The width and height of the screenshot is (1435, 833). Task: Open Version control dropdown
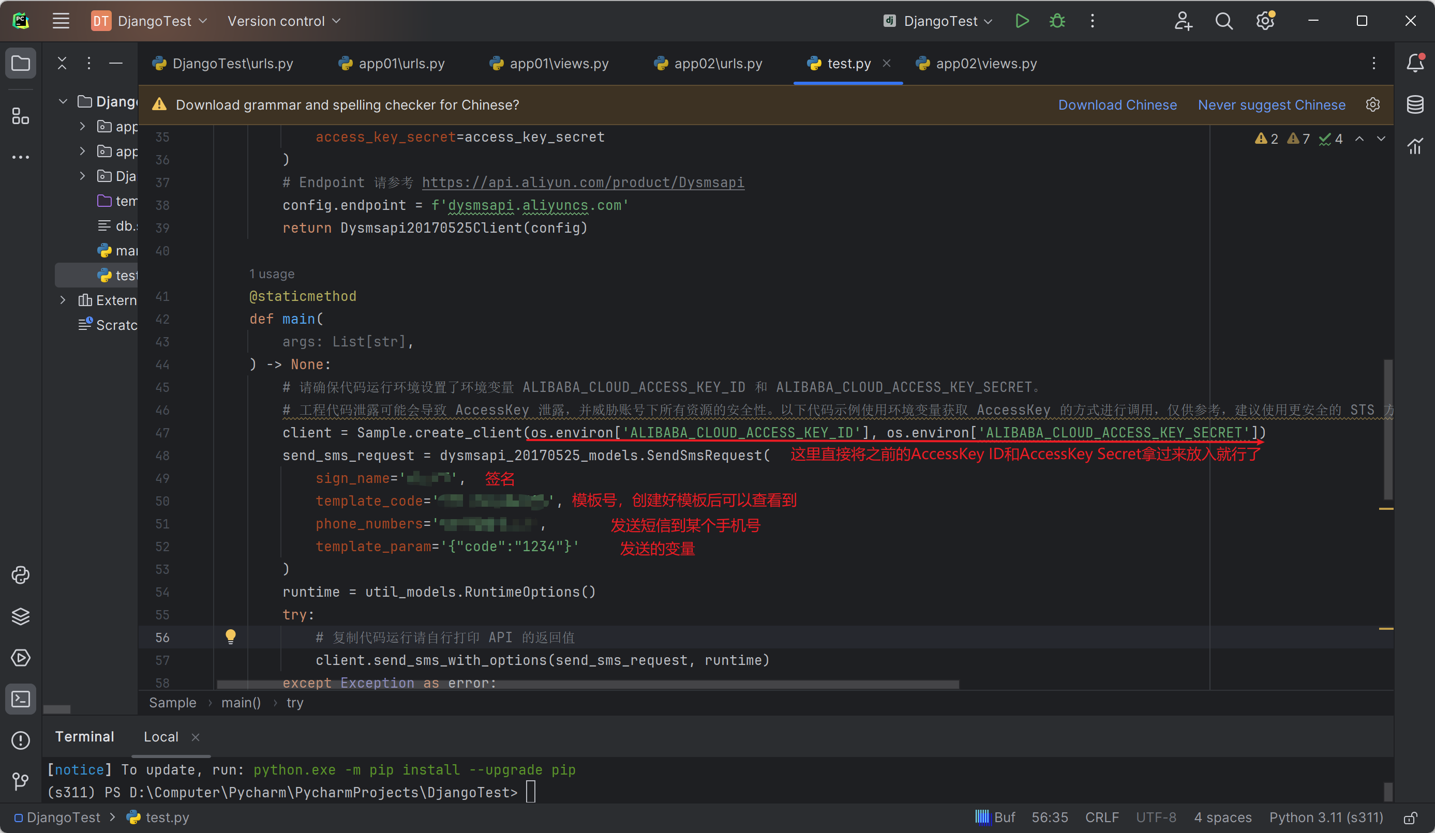pyautogui.click(x=283, y=21)
